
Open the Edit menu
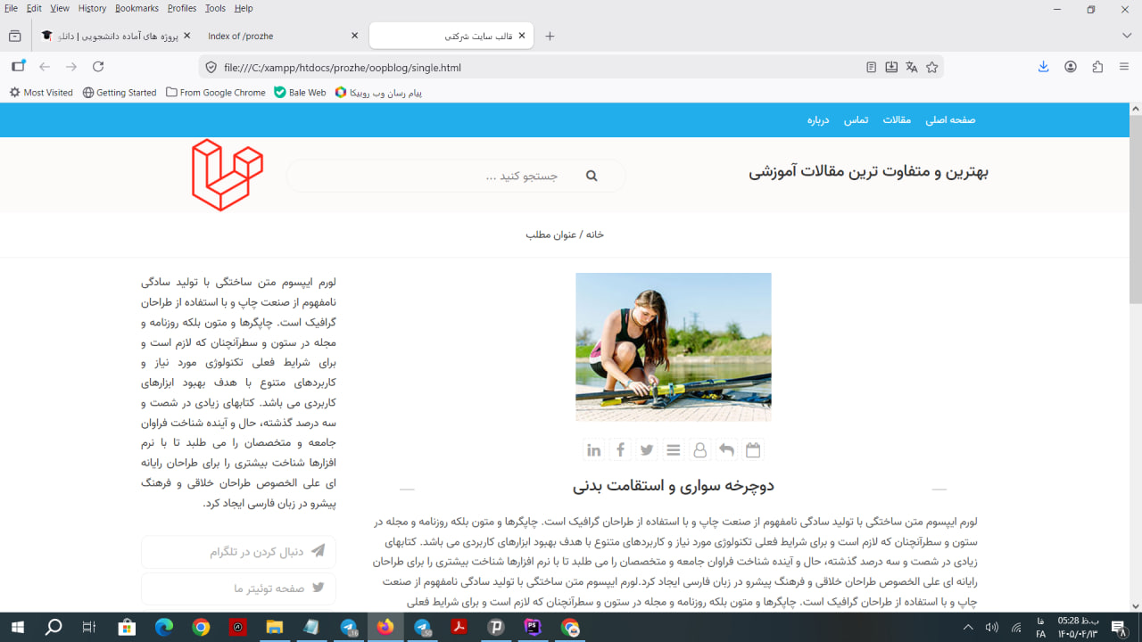[x=34, y=8]
